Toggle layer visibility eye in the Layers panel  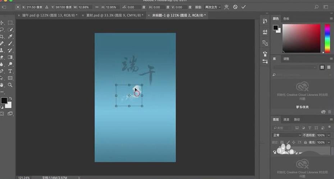tap(275, 152)
